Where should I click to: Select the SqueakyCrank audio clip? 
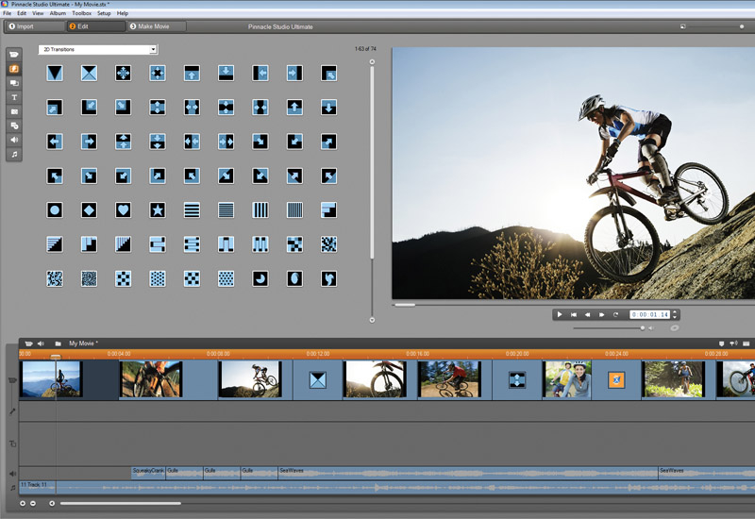pos(148,473)
